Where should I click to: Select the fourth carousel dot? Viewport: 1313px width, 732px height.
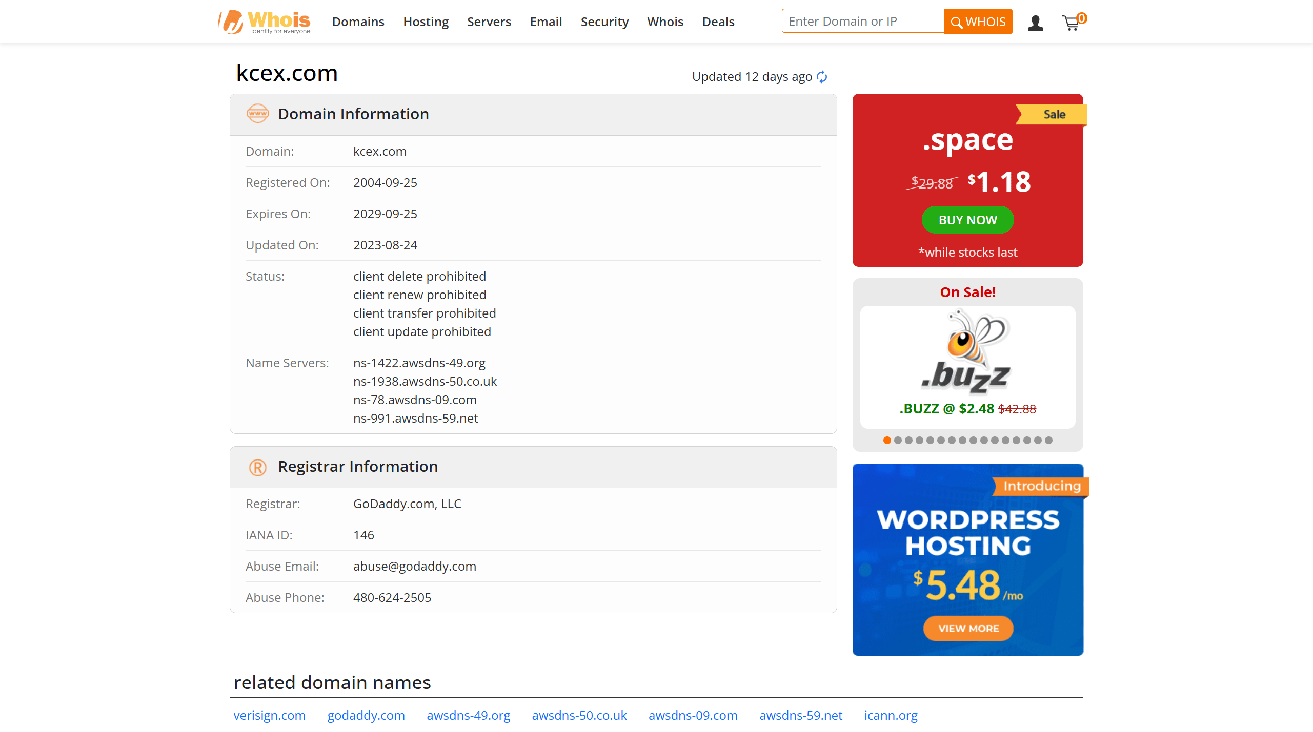click(919, 440)
